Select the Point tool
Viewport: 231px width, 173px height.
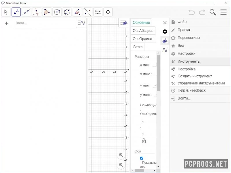click(16, 12)
